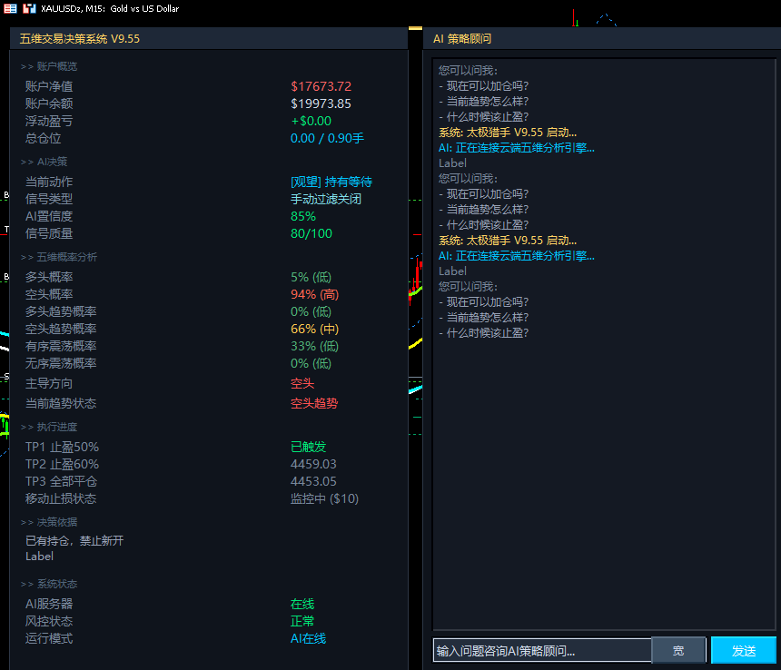Click the TP3 price 4453.05
Screen dimensions: 781x670
(313, 481)
